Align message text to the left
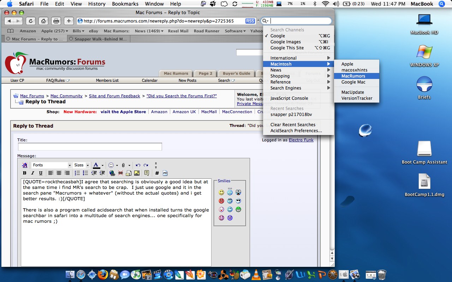This screenshot has width=452, height=282. (51, 173)
